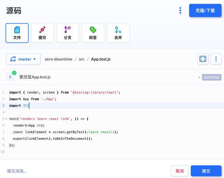224x178 pixels.
Task: Click the small orange dot beside the commit hash
Action: click(x=199, y=77)
